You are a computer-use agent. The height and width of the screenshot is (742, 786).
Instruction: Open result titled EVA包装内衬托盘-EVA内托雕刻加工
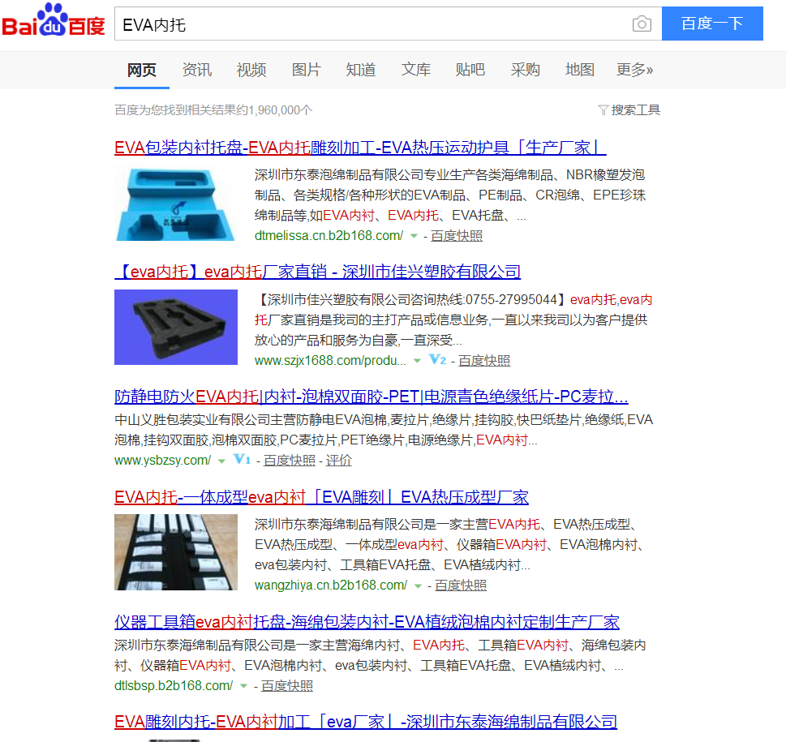click(x=360, y=148)
